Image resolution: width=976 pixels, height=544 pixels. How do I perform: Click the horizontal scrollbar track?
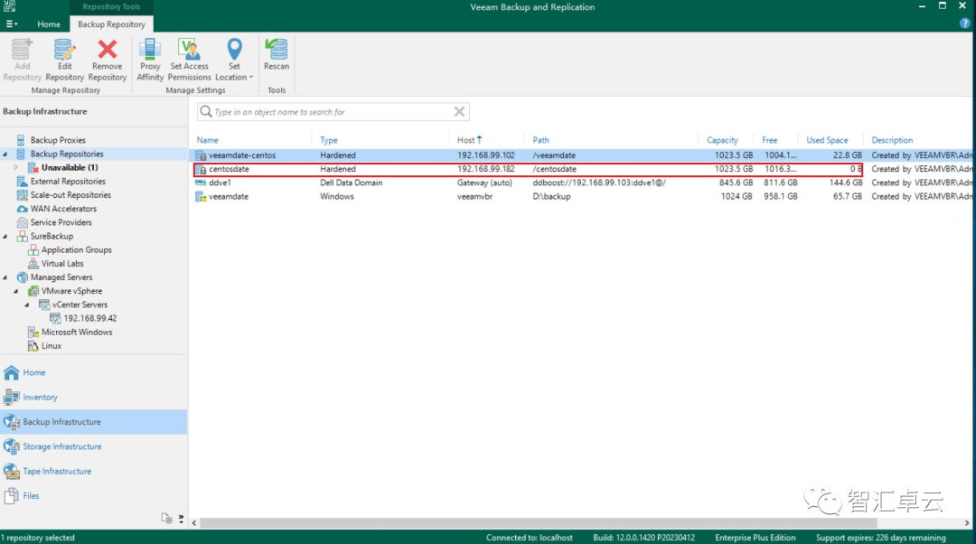tap(539, 523)
